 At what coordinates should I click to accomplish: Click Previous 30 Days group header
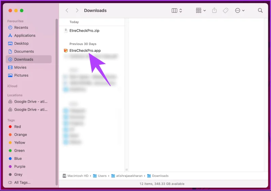(x=83, y=44)
